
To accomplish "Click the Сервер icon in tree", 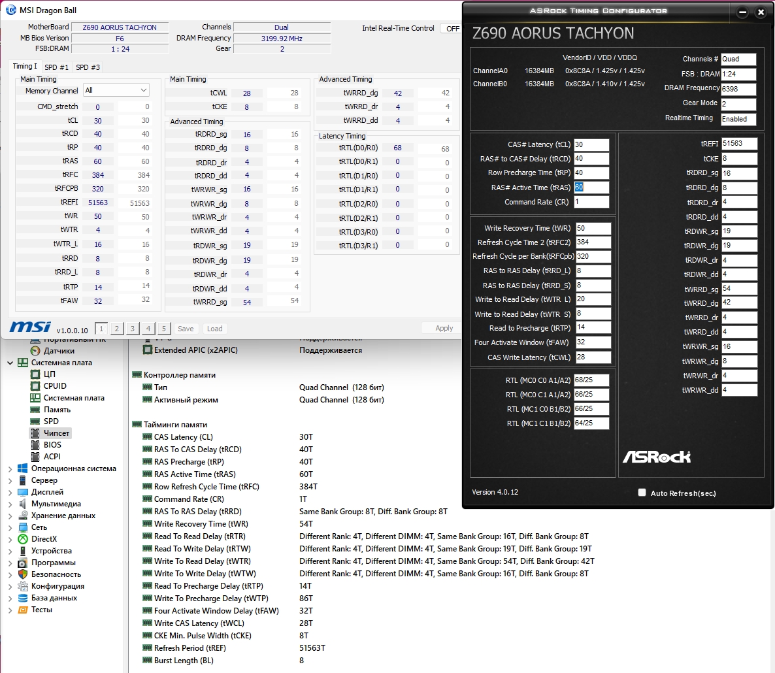I will (23, 480).
